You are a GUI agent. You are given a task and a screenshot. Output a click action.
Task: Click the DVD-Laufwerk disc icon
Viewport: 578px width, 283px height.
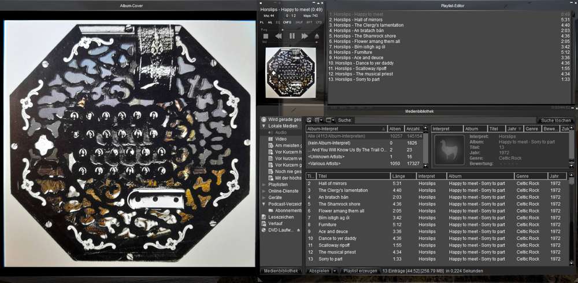(x=264, y=230)
